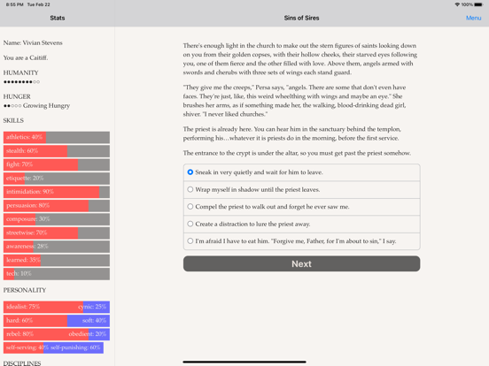The width and height of the screenshot is (489, 366).
Task: Tap the Next button
Action: pyautogui.click(x=301, y=264)
